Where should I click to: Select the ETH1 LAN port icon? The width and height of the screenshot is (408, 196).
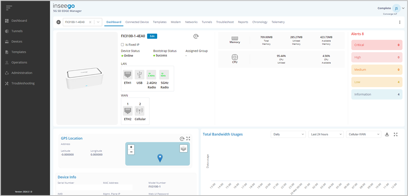point(127,75)
